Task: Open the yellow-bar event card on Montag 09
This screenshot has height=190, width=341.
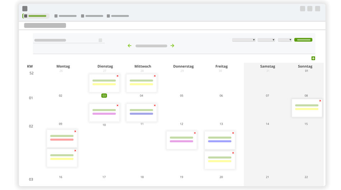Action: coord(62,158)
